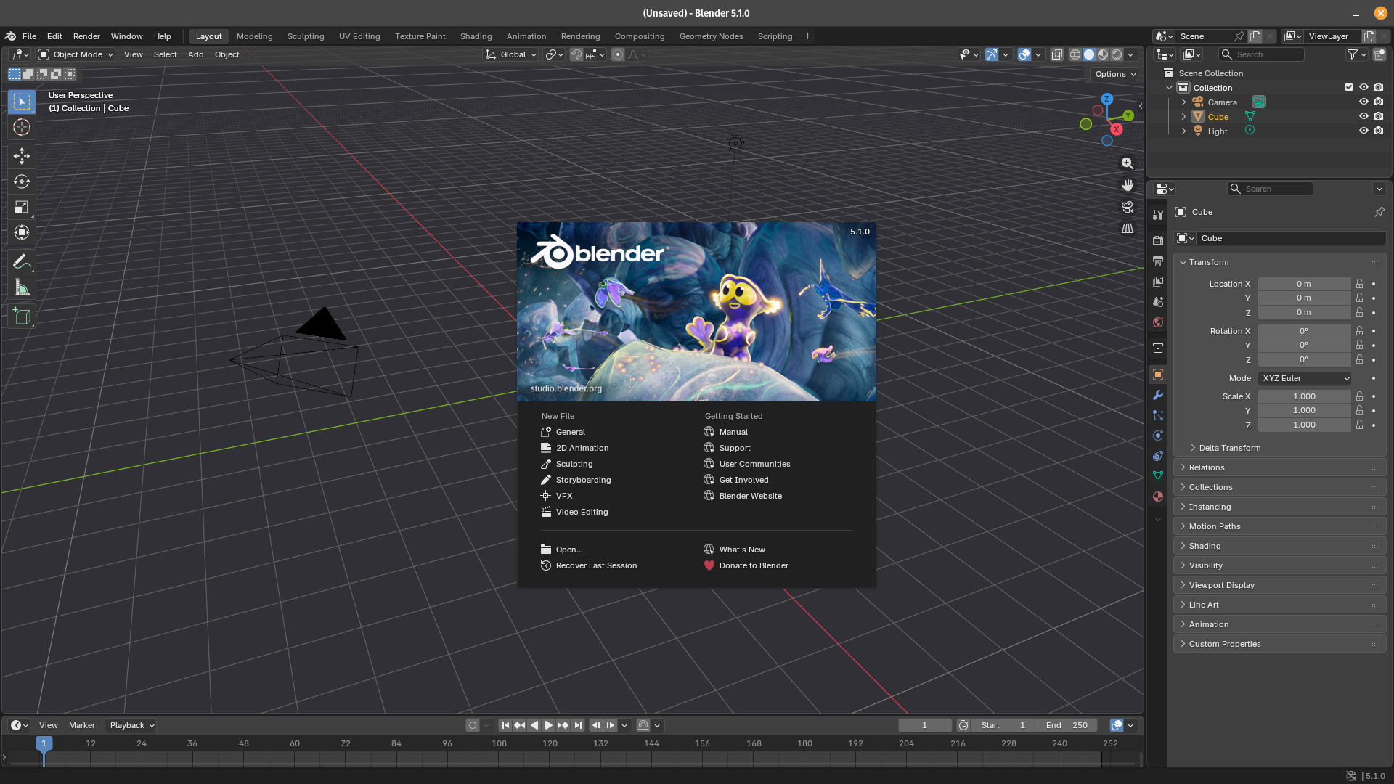
Task: Open the XYZ Euler rotation mode dropdown
Action: click(1305, 378)
